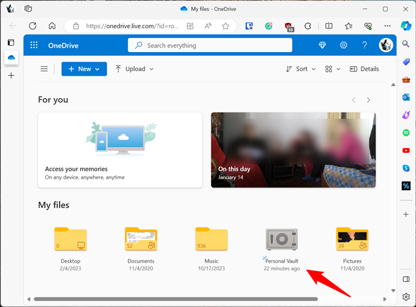The width and height of the screenshot is (416, 307).
Task: Open the sidebar shopping tag icon
Action: pyautogui.click(x=406, y=62)
